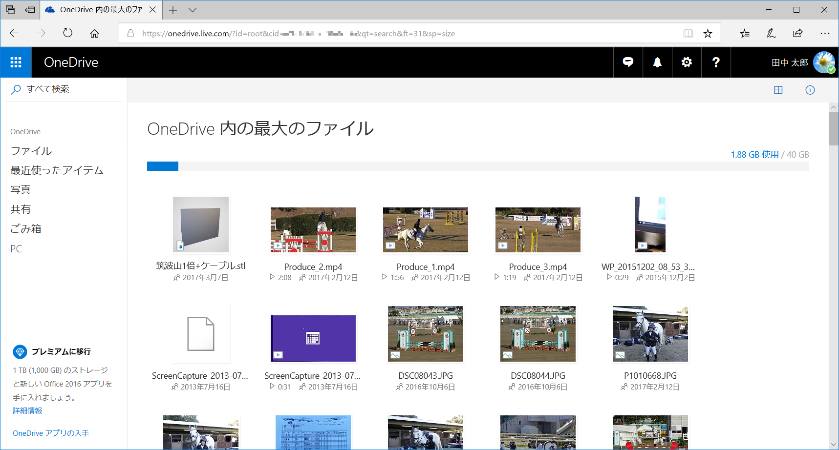The height and width of the screenshot is (450, 839).
Task: Open the tab list chevron dropdown
Action: click(192, 10)
